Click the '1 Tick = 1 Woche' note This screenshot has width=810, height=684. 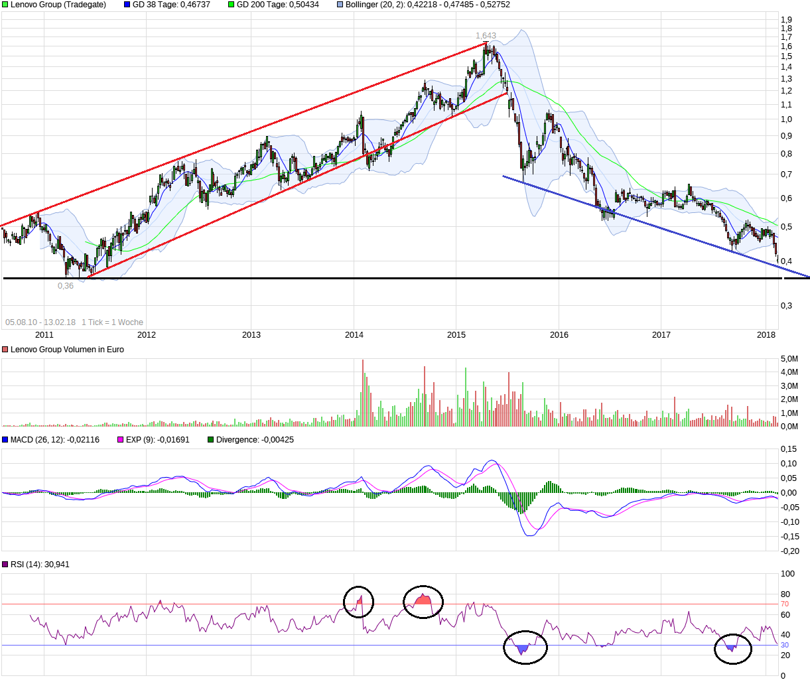click(x=112, y=322)
